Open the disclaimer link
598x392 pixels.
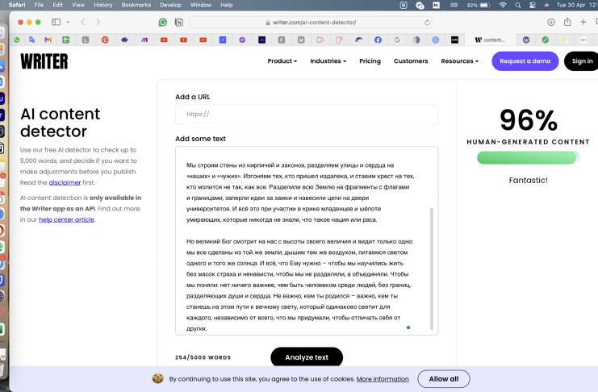click(x=65, y=182)
